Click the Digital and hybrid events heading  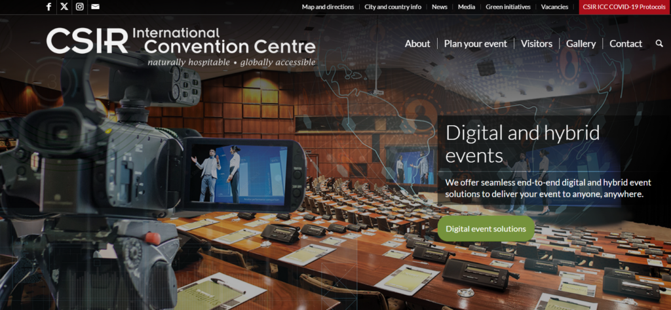pyautogui.click(x=522, y=144)
